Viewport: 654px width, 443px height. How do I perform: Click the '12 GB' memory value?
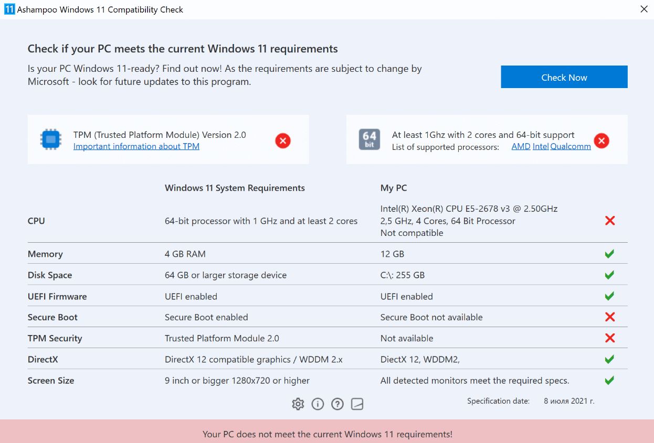click(x=392, y=254)
